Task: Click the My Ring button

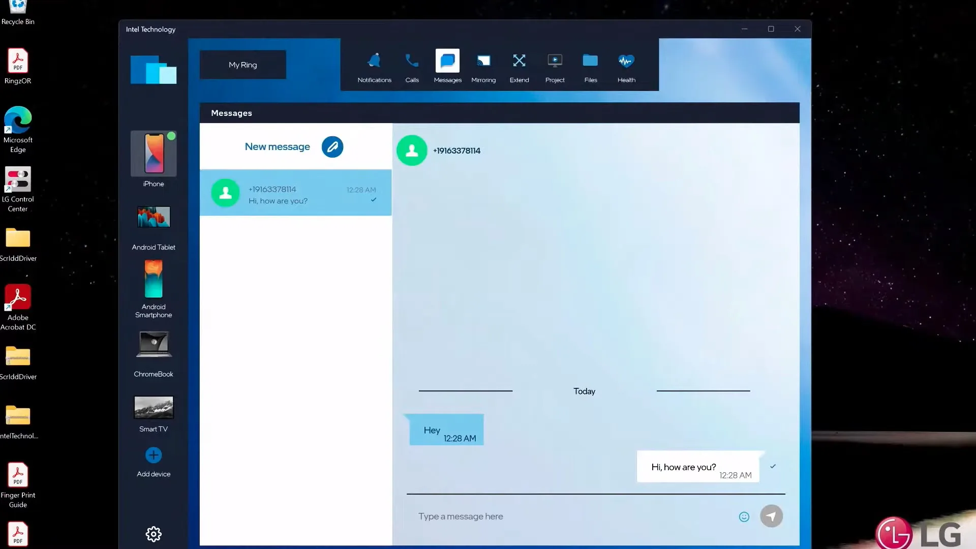Action: 243,65
